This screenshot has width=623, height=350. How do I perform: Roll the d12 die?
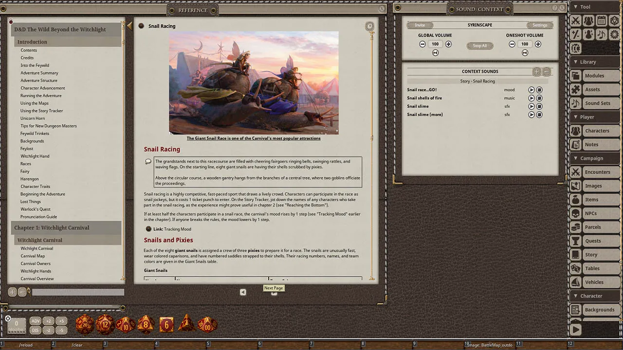[105, 324]
